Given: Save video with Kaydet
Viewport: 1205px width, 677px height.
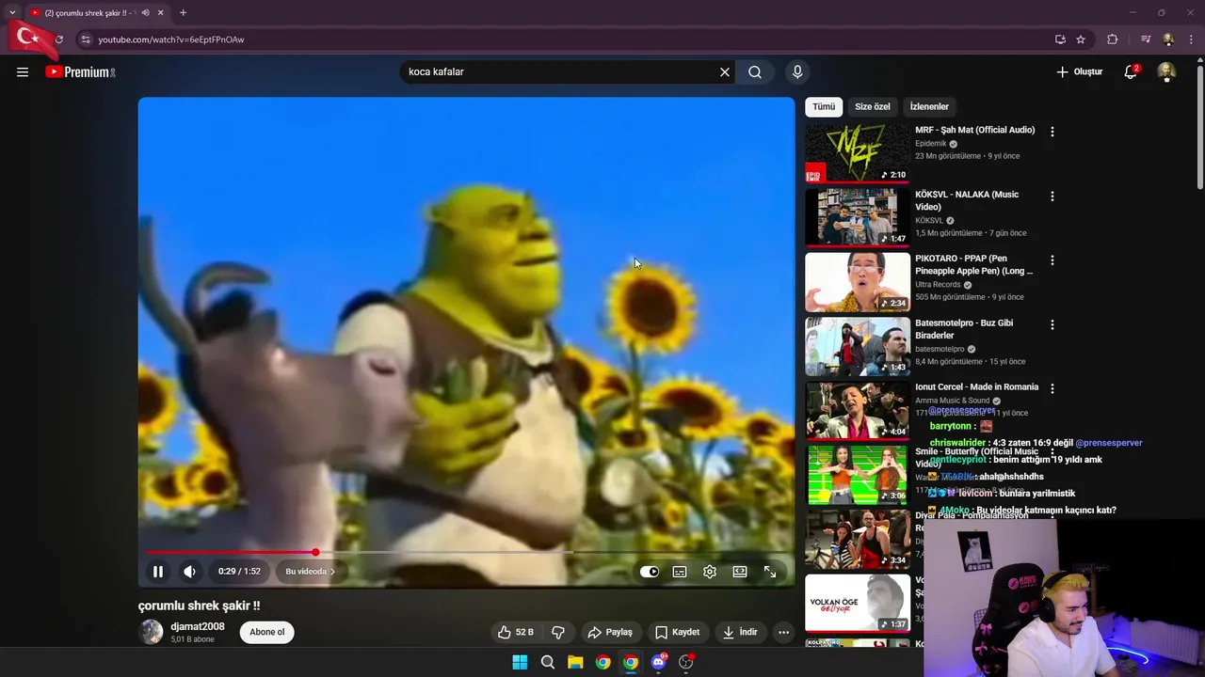Looking at the screenshot, I should tap(678, 632).
